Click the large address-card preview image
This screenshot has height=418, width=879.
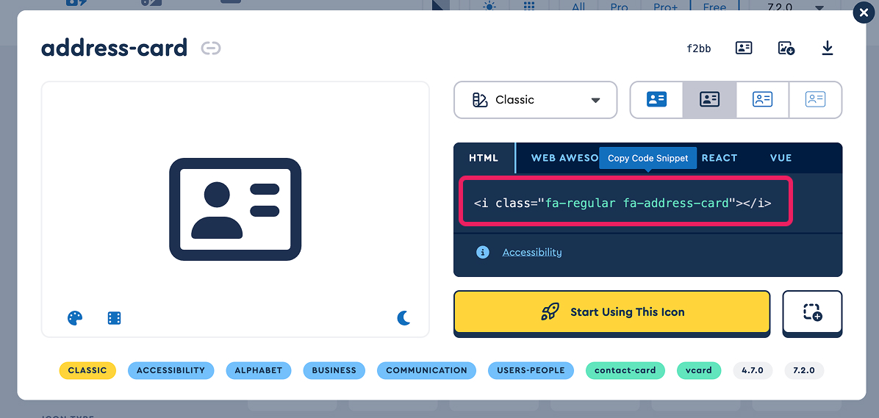pyautogui.click(x=235, y=209)
